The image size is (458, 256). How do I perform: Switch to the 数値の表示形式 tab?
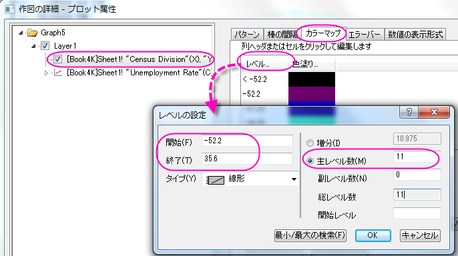[x=415, y=35]
